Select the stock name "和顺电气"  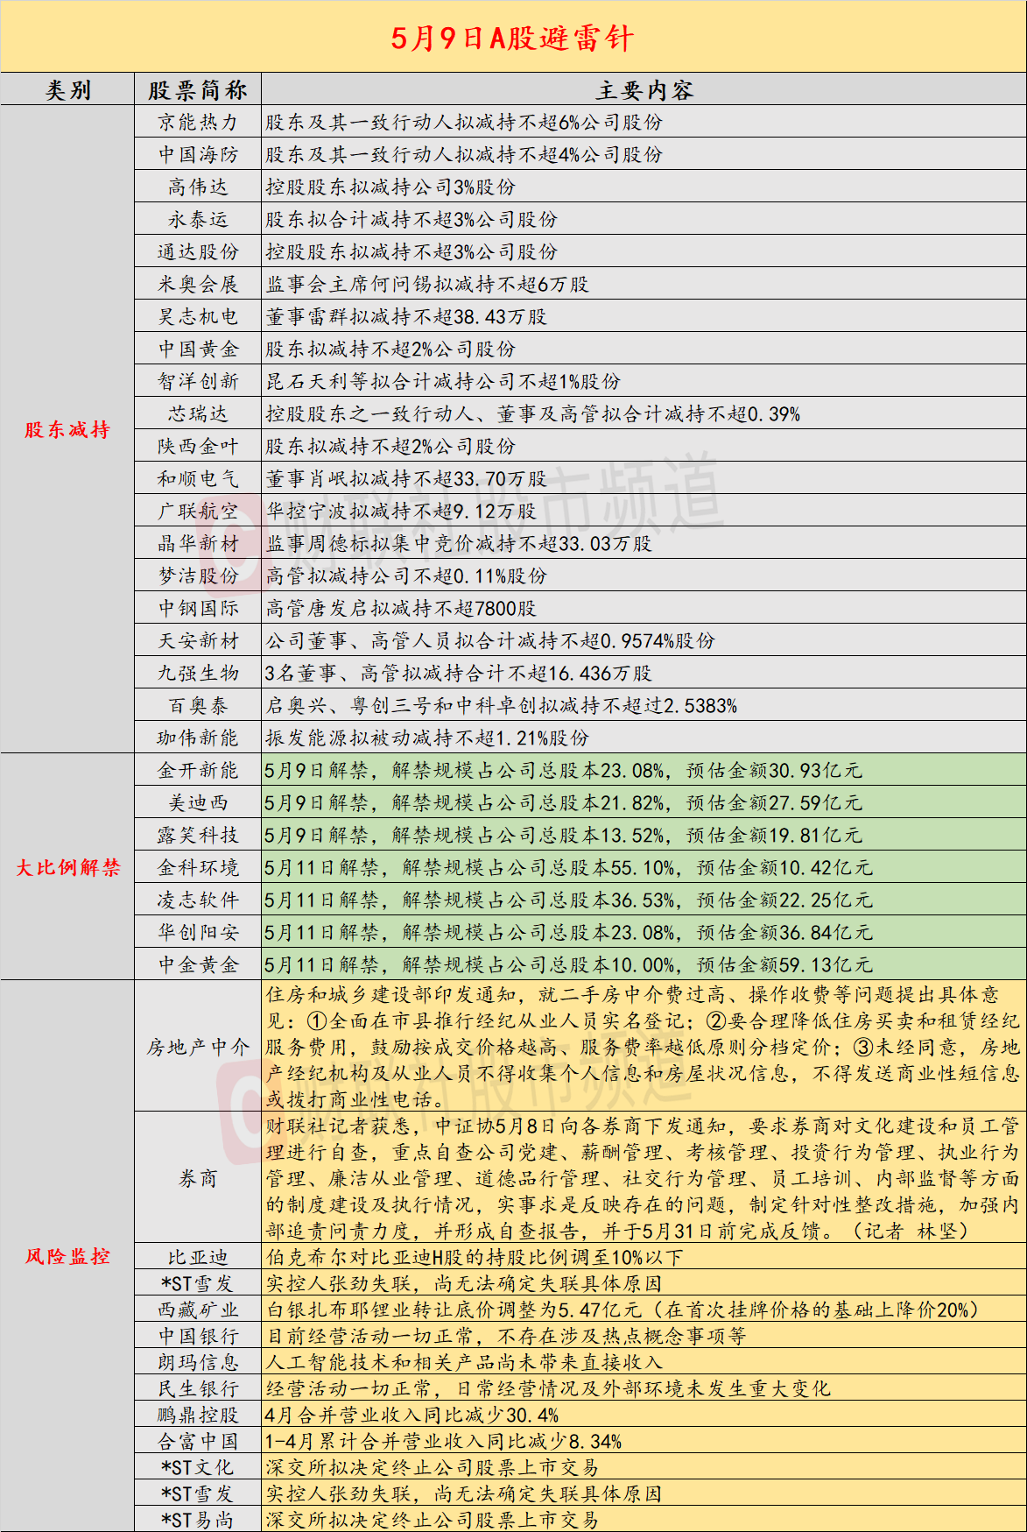(x=198, y=478)
